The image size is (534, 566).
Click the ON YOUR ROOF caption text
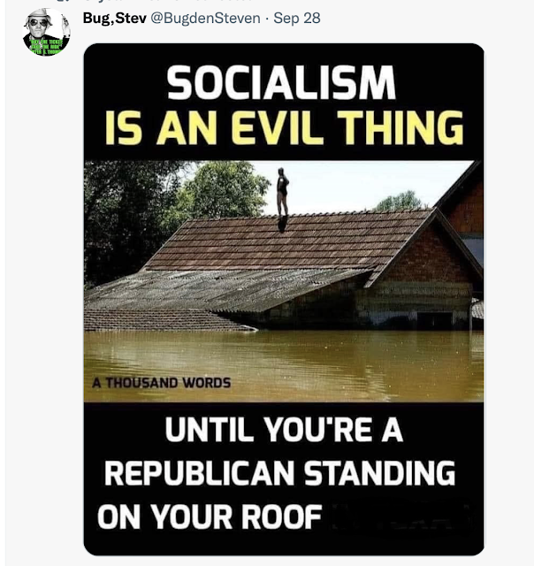pyautogui.click(x=210, y=516)
